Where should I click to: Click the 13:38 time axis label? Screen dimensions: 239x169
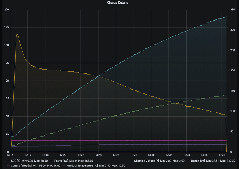coord(222,155)
